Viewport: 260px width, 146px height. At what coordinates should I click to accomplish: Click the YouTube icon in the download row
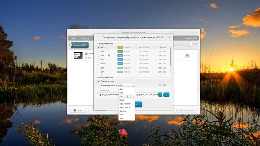pyautogui.click(x=86, y=54)
